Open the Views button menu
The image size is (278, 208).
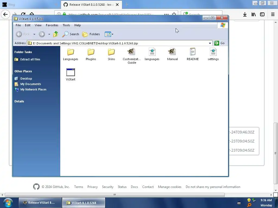tap(109, 34)
